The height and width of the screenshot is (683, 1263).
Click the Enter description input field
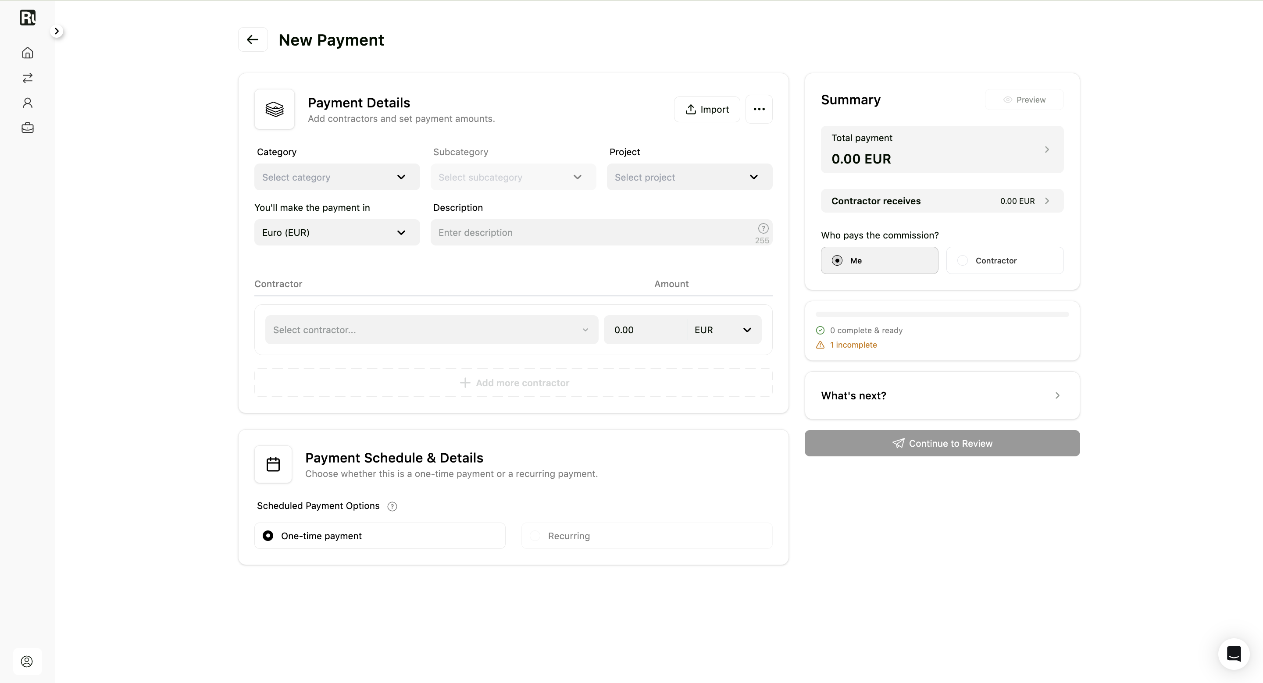(601, 233)
